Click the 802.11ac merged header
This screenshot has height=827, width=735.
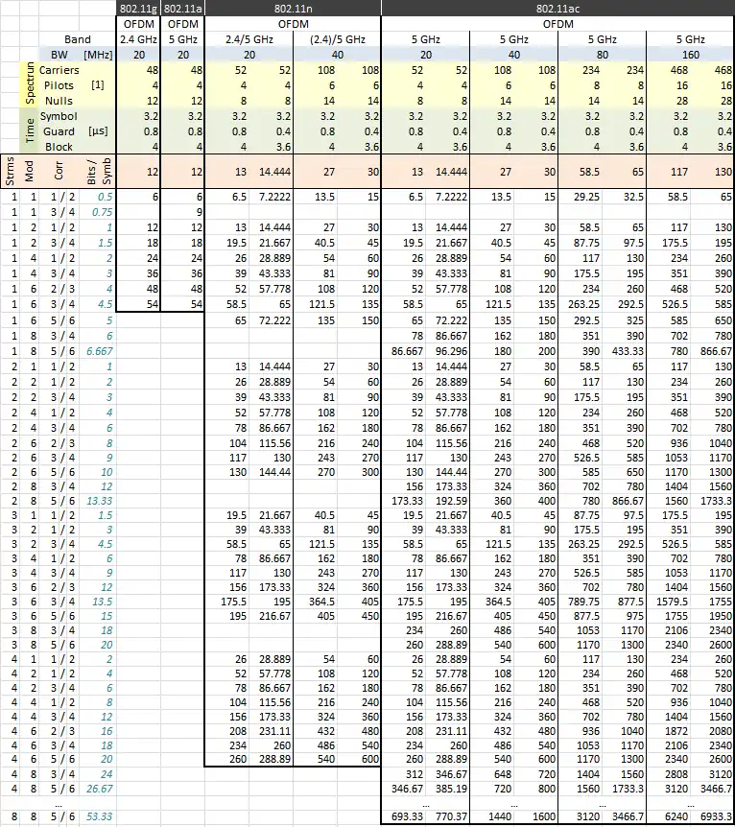557,9
